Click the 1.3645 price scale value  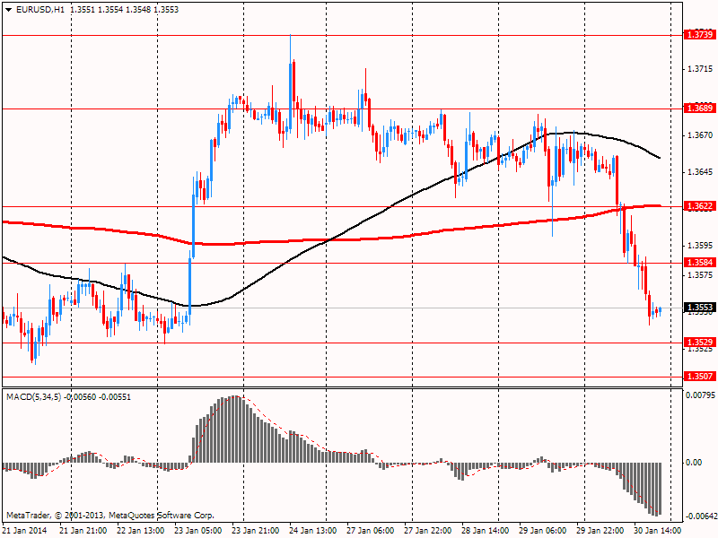(x=700, y=172)
